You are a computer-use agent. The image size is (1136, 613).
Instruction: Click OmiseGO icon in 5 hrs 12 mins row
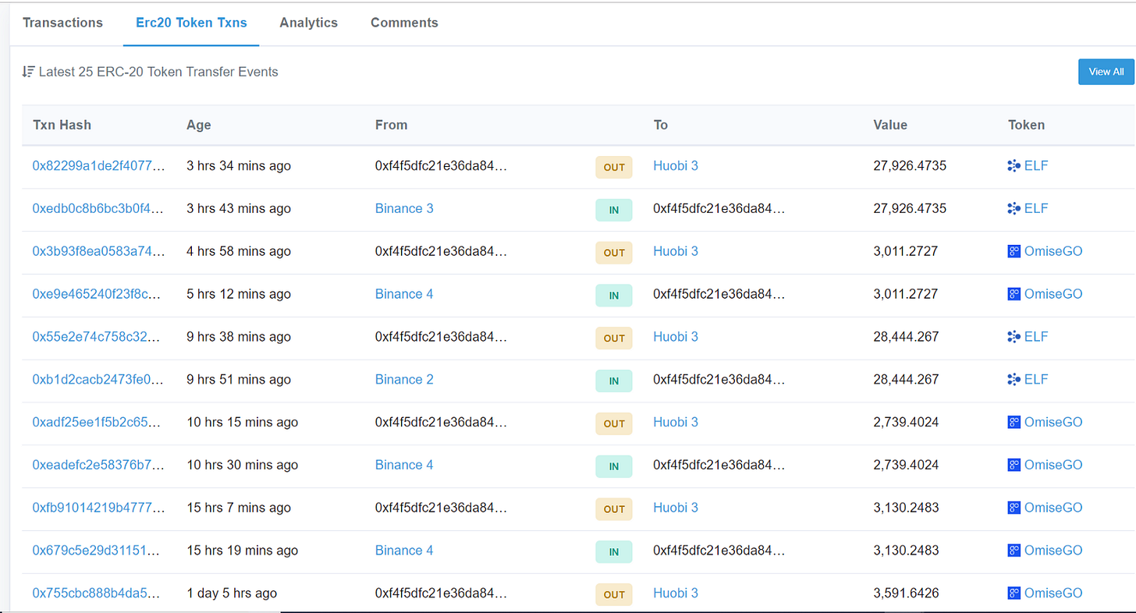[x=1014, y=294]
